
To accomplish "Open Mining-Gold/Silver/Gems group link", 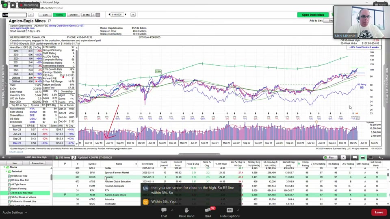I will click(66, 26).
